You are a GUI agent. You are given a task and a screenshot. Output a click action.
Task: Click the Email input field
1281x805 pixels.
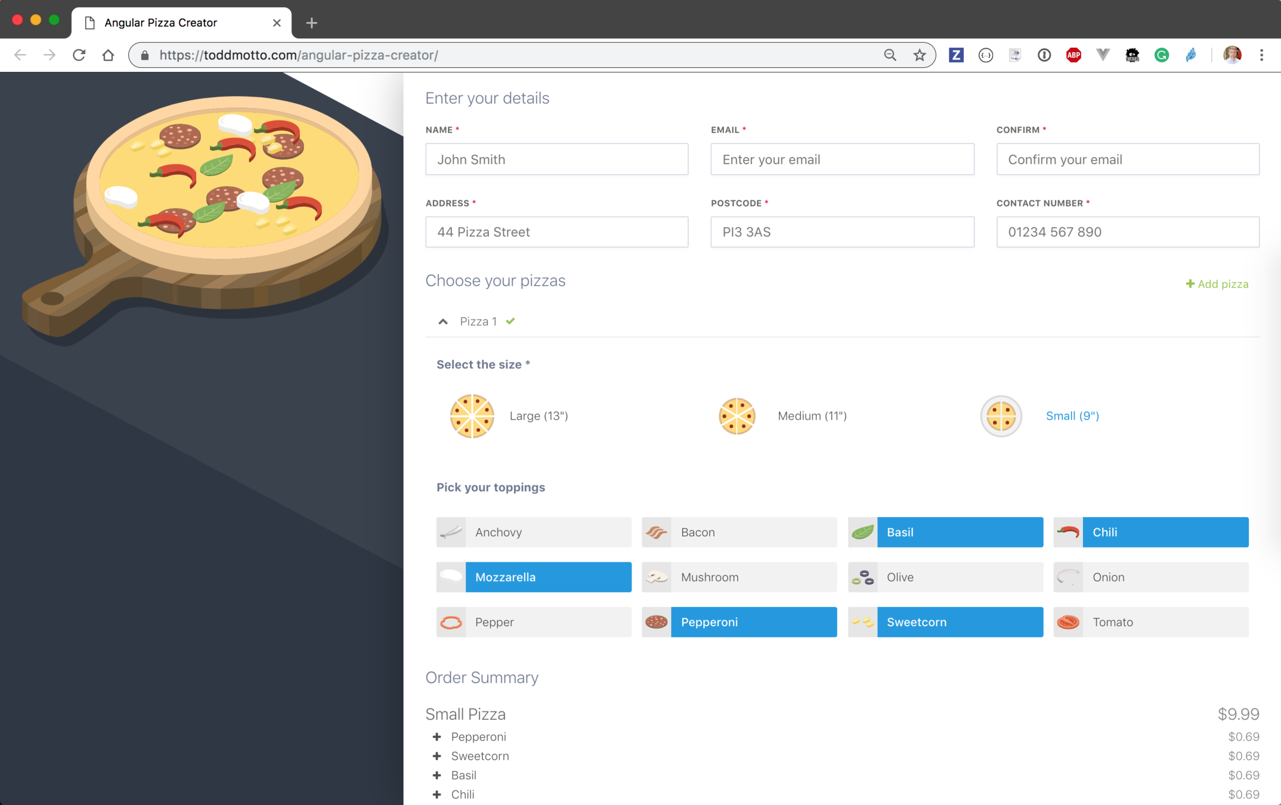click(x=842, y=159)
